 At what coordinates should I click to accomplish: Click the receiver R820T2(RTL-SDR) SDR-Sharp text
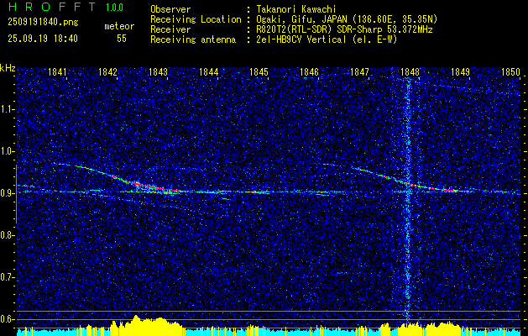click(344, 29)
